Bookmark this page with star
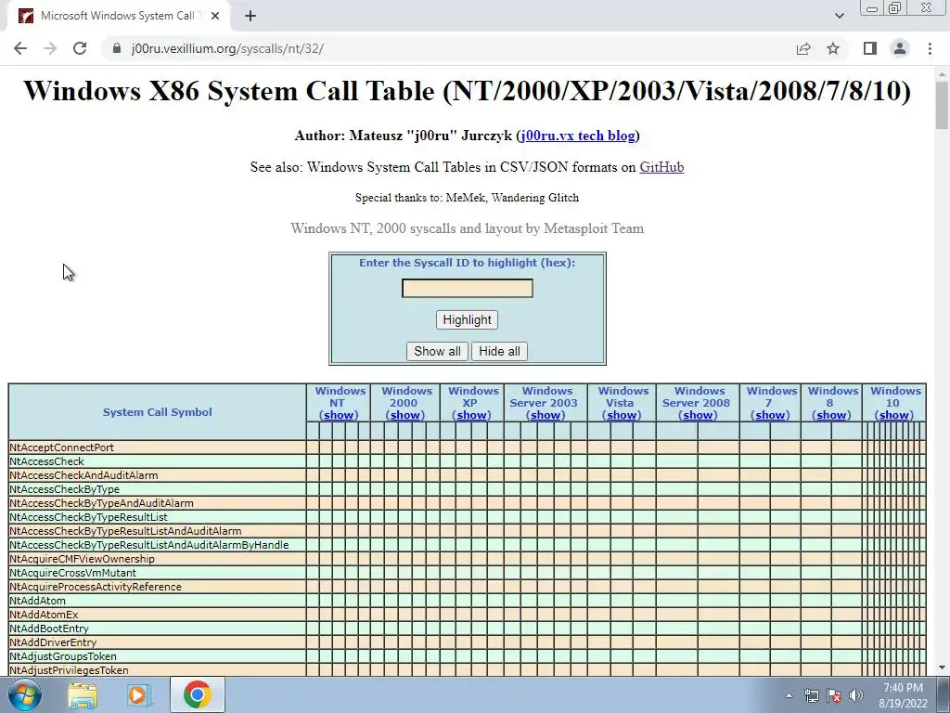 click(833, 48)
